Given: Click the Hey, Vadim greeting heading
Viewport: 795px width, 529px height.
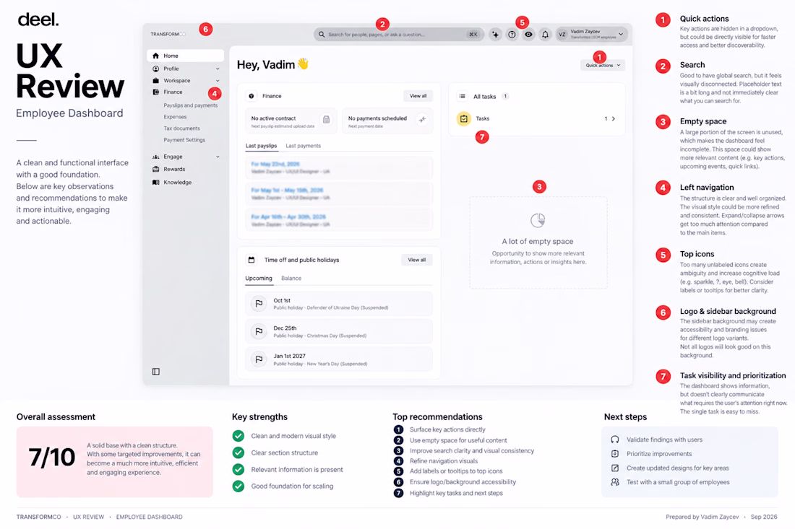Looking at the screenshot, I should (272, 65).
